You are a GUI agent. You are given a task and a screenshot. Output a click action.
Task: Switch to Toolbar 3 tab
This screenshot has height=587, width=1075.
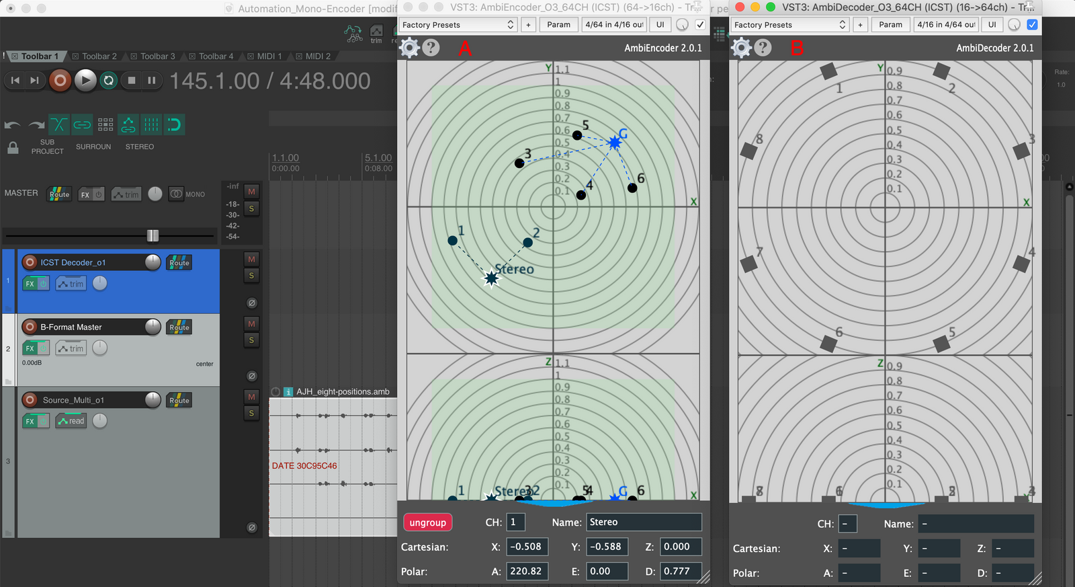pos(153,56)
